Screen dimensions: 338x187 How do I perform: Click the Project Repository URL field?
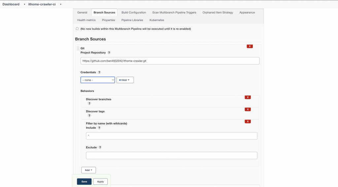coord(170,61)
